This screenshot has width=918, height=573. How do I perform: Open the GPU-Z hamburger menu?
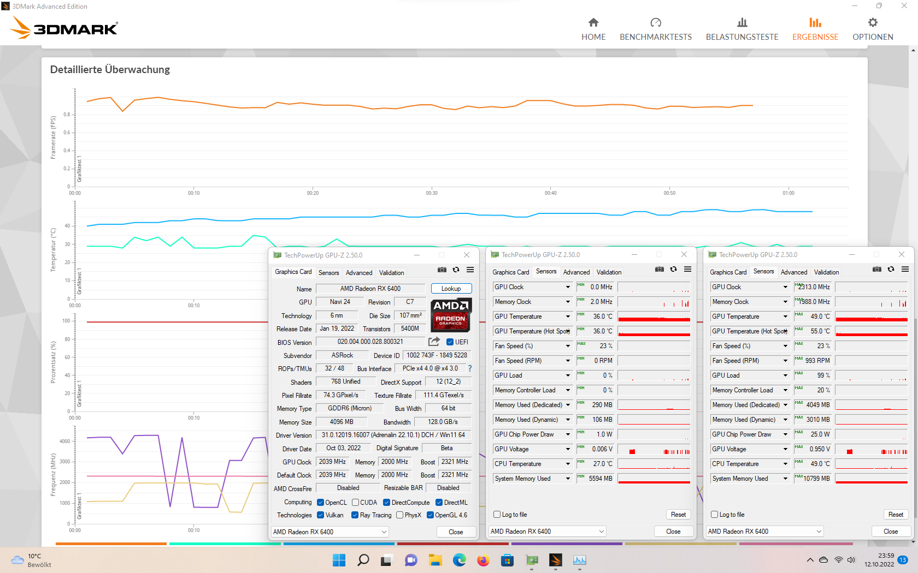tap(470, 270)
